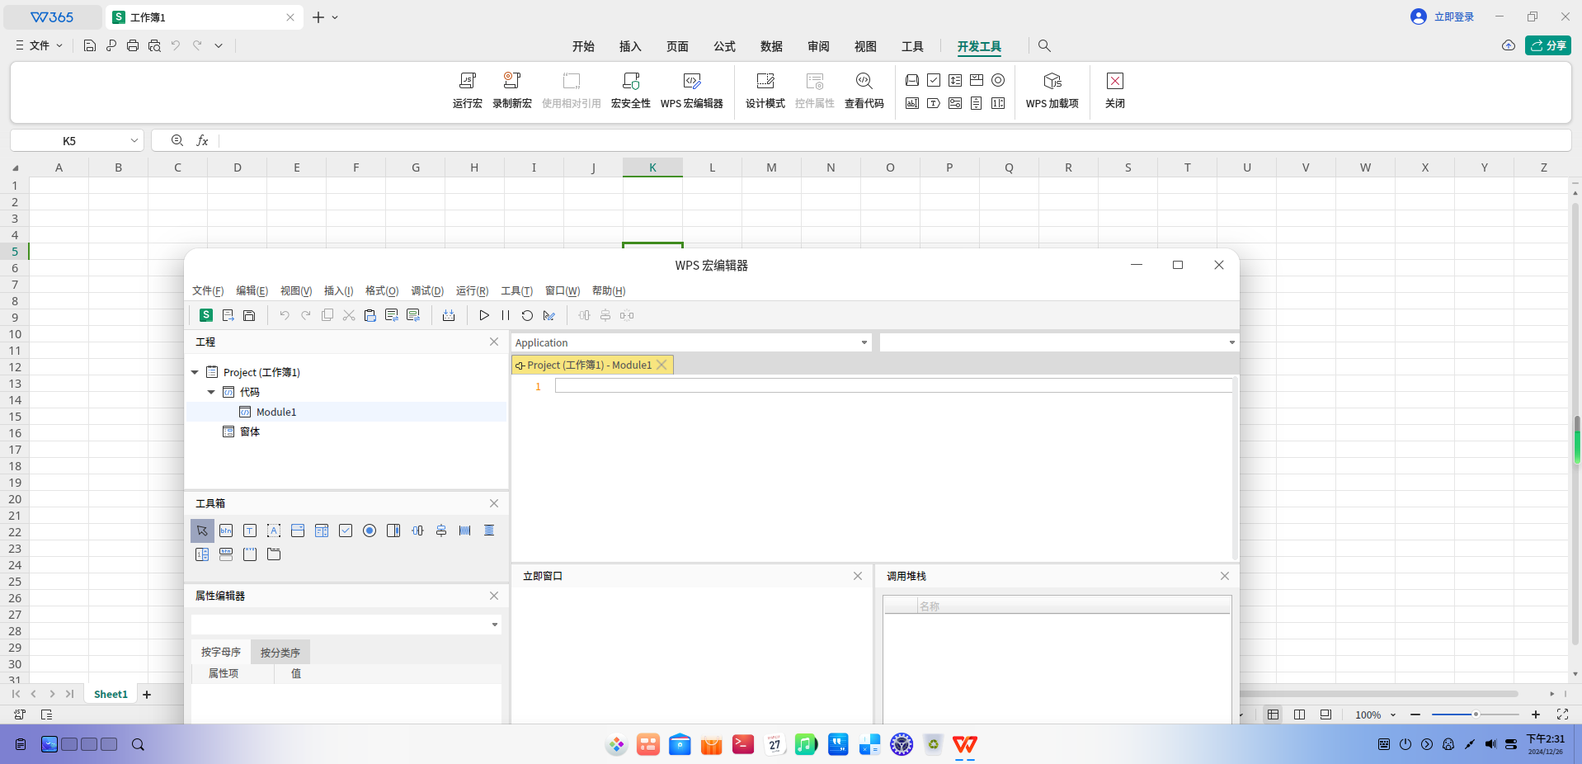Image resolution: width=1582 pixels, height=764 pixels.
Task: Switch to the 按字母序 tab in property editor
Action: [x=221, y=652]
